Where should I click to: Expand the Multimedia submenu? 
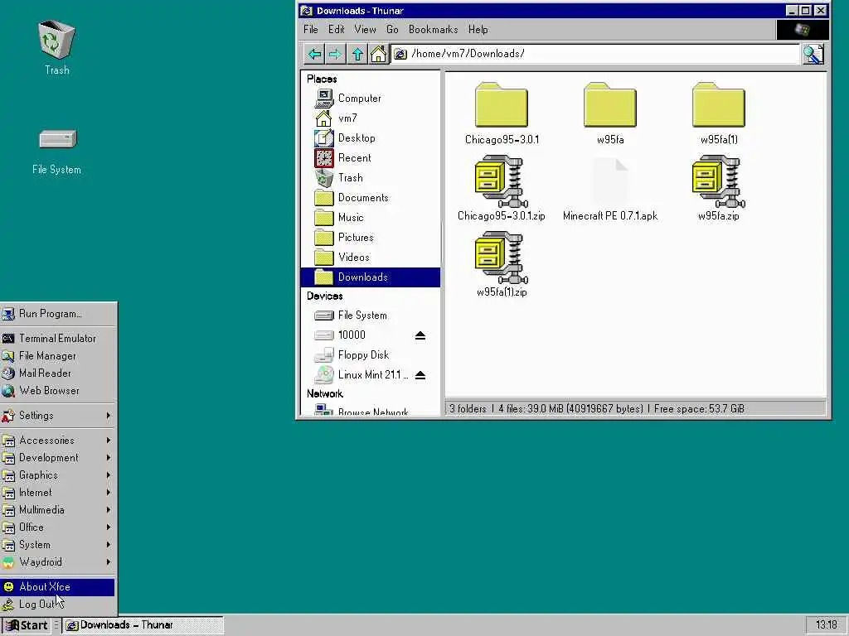(58, 509)
